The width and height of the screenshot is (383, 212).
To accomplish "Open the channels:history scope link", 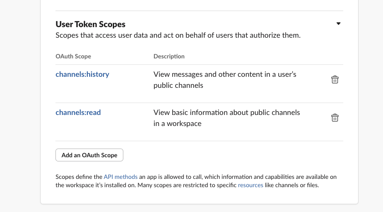I will (x=82, y=74).
